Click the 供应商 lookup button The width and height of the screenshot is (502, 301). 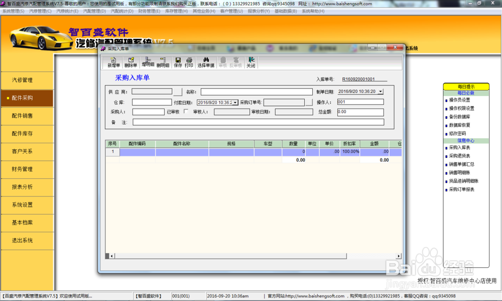(178, 92)
